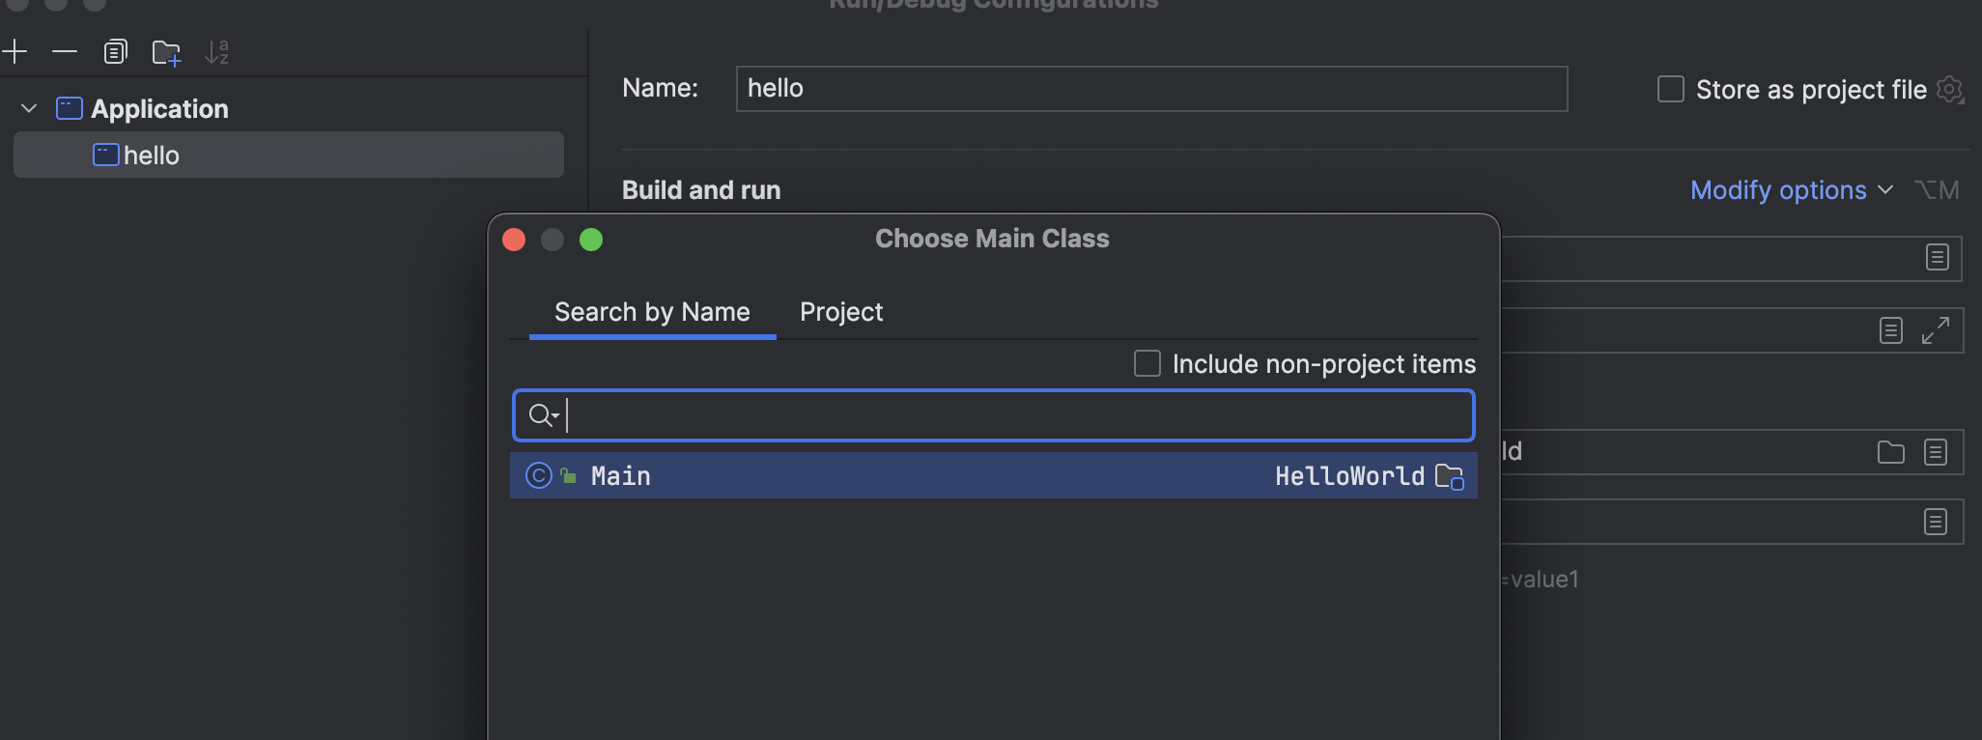Switch to the Project tab
The width and height of the screenshot is (1982, 740).
pos(840,312)
